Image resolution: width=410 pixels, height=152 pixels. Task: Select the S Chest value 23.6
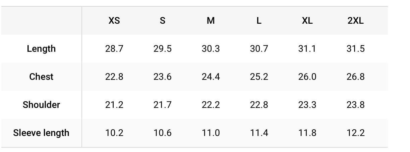(x=163, y=77)
